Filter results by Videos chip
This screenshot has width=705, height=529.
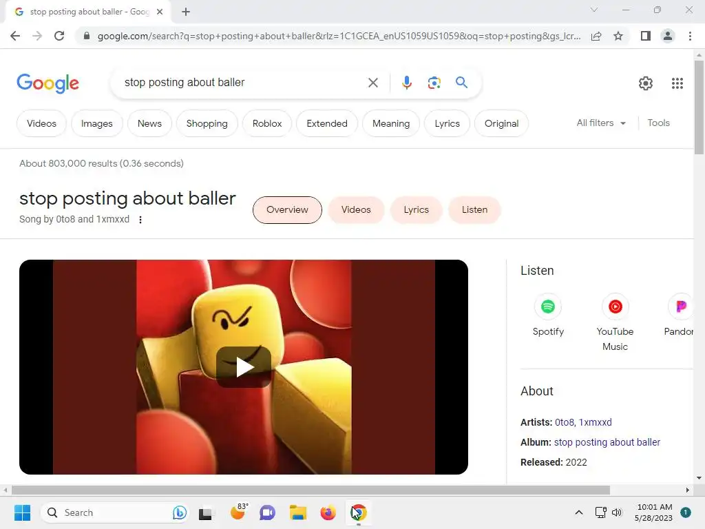pos(41,123)
